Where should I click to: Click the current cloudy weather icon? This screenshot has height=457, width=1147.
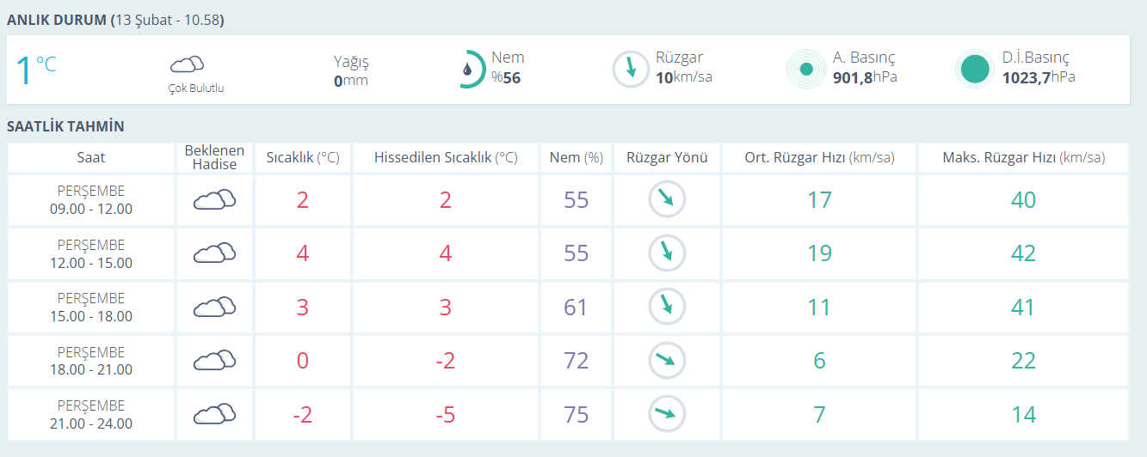pos(187,64)
